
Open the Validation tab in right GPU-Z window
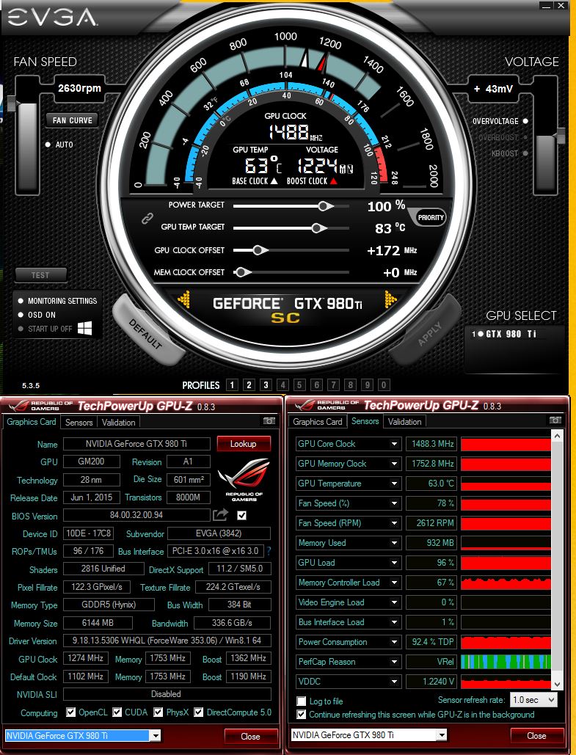click(x=404, y=422)
